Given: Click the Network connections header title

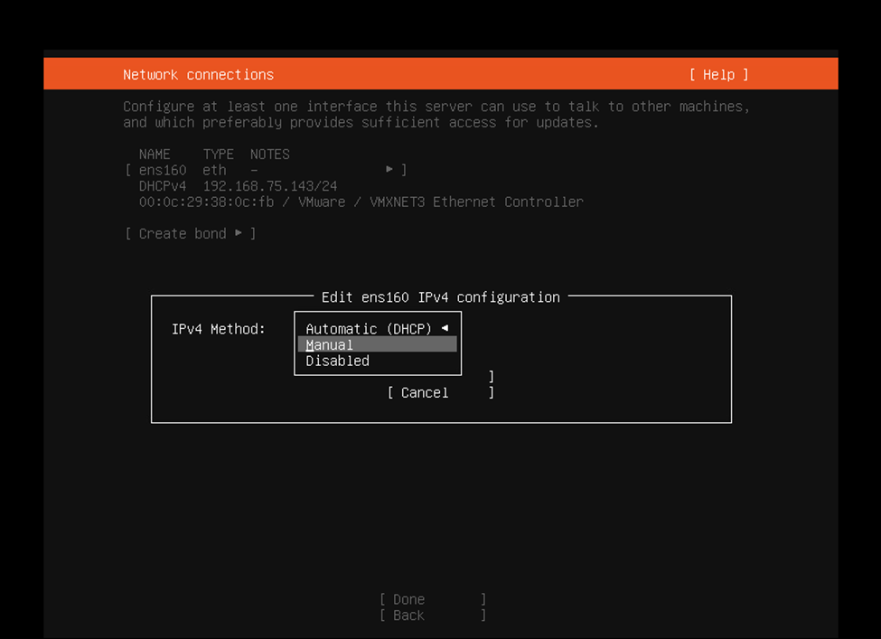Looking at the screenshot, I should click(198, 75).
